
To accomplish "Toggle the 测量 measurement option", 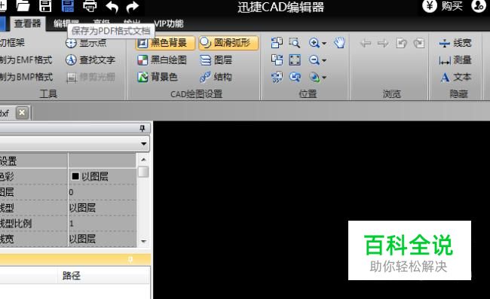I will click(455, 60).
